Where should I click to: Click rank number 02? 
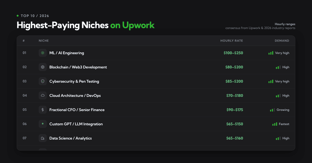(24, 67)
